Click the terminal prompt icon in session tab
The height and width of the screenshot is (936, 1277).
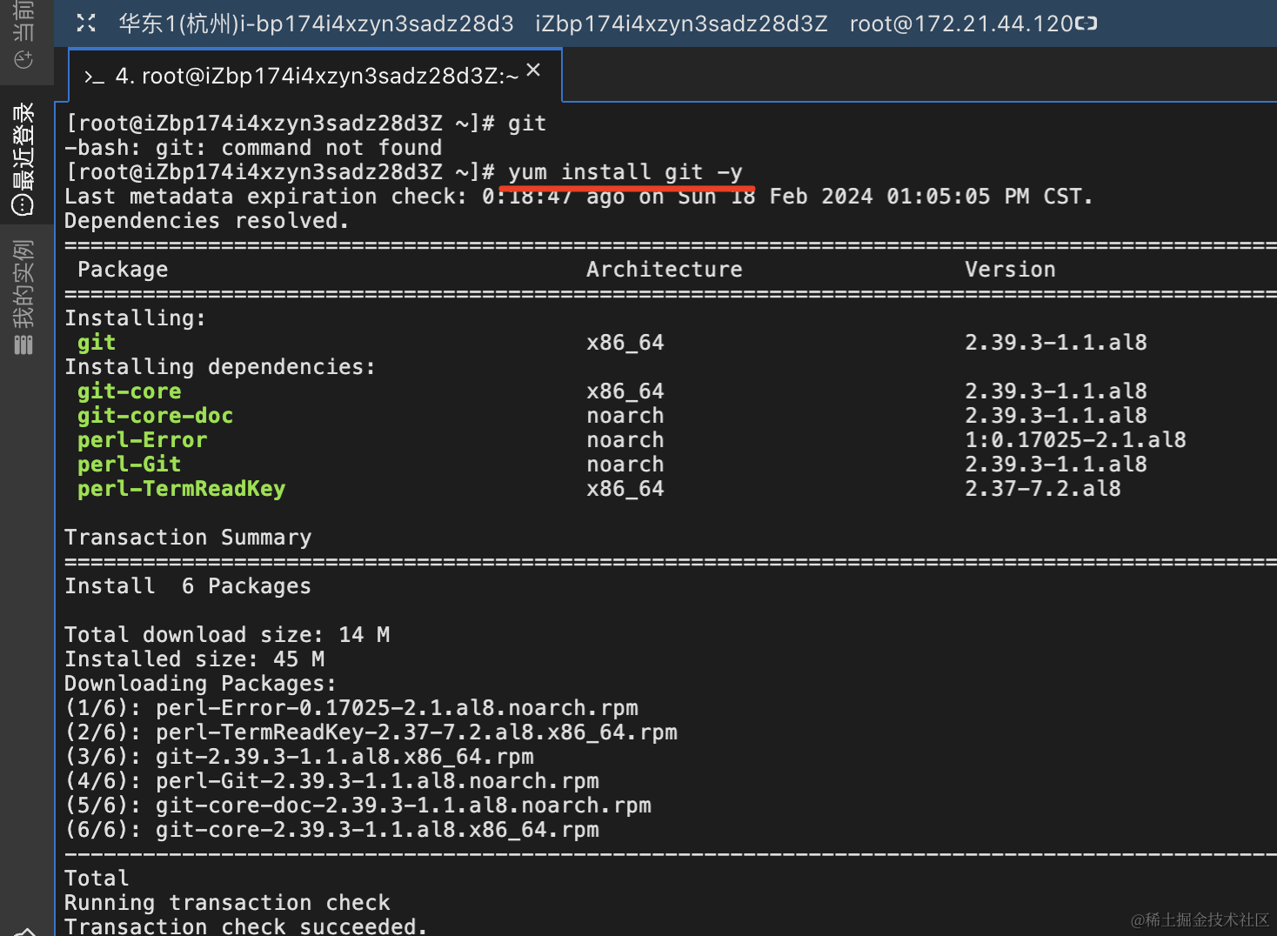point(94,77)
